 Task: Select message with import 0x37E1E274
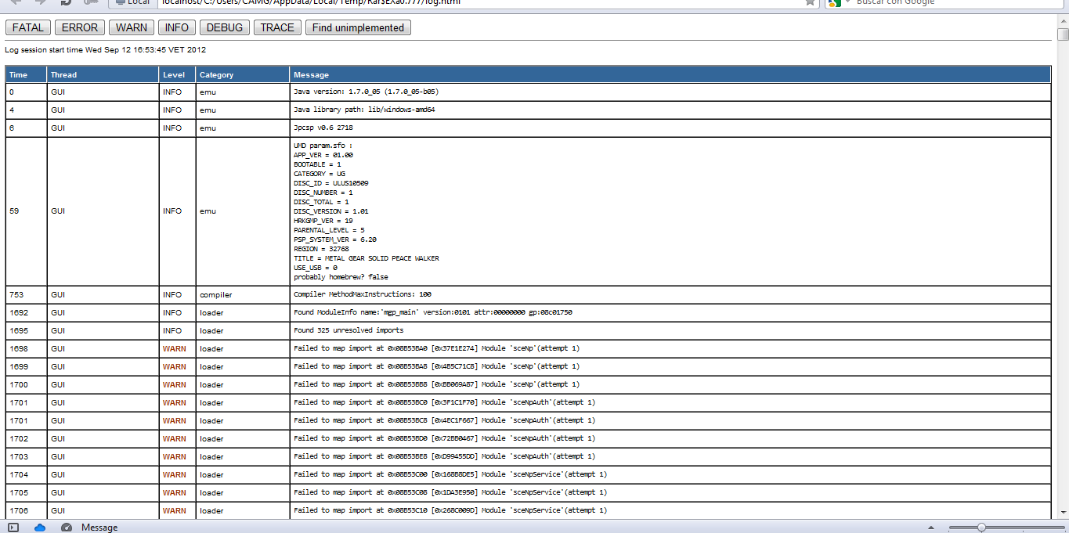pyautogui.click(x=437, y=348)
